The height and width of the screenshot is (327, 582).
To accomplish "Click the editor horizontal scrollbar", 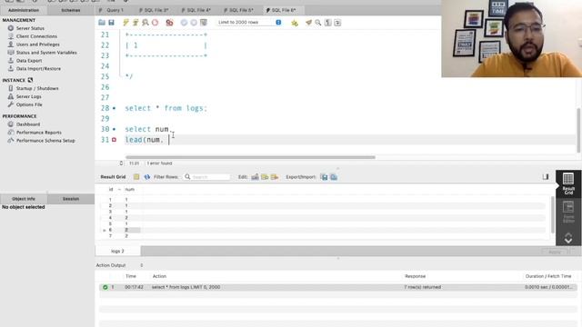I will [x=250, y=157].
